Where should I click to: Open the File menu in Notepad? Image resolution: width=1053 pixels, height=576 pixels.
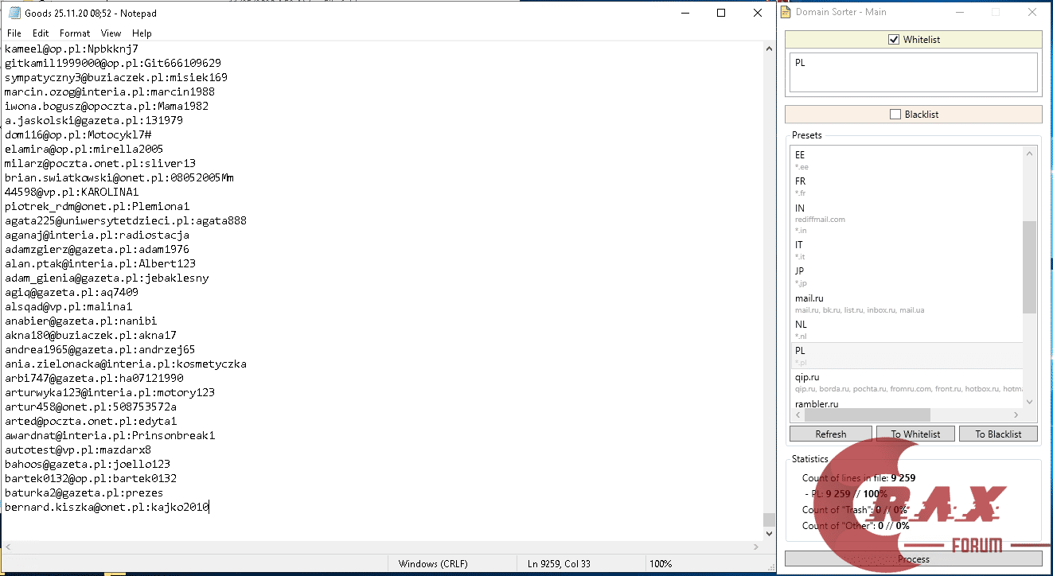14,33
